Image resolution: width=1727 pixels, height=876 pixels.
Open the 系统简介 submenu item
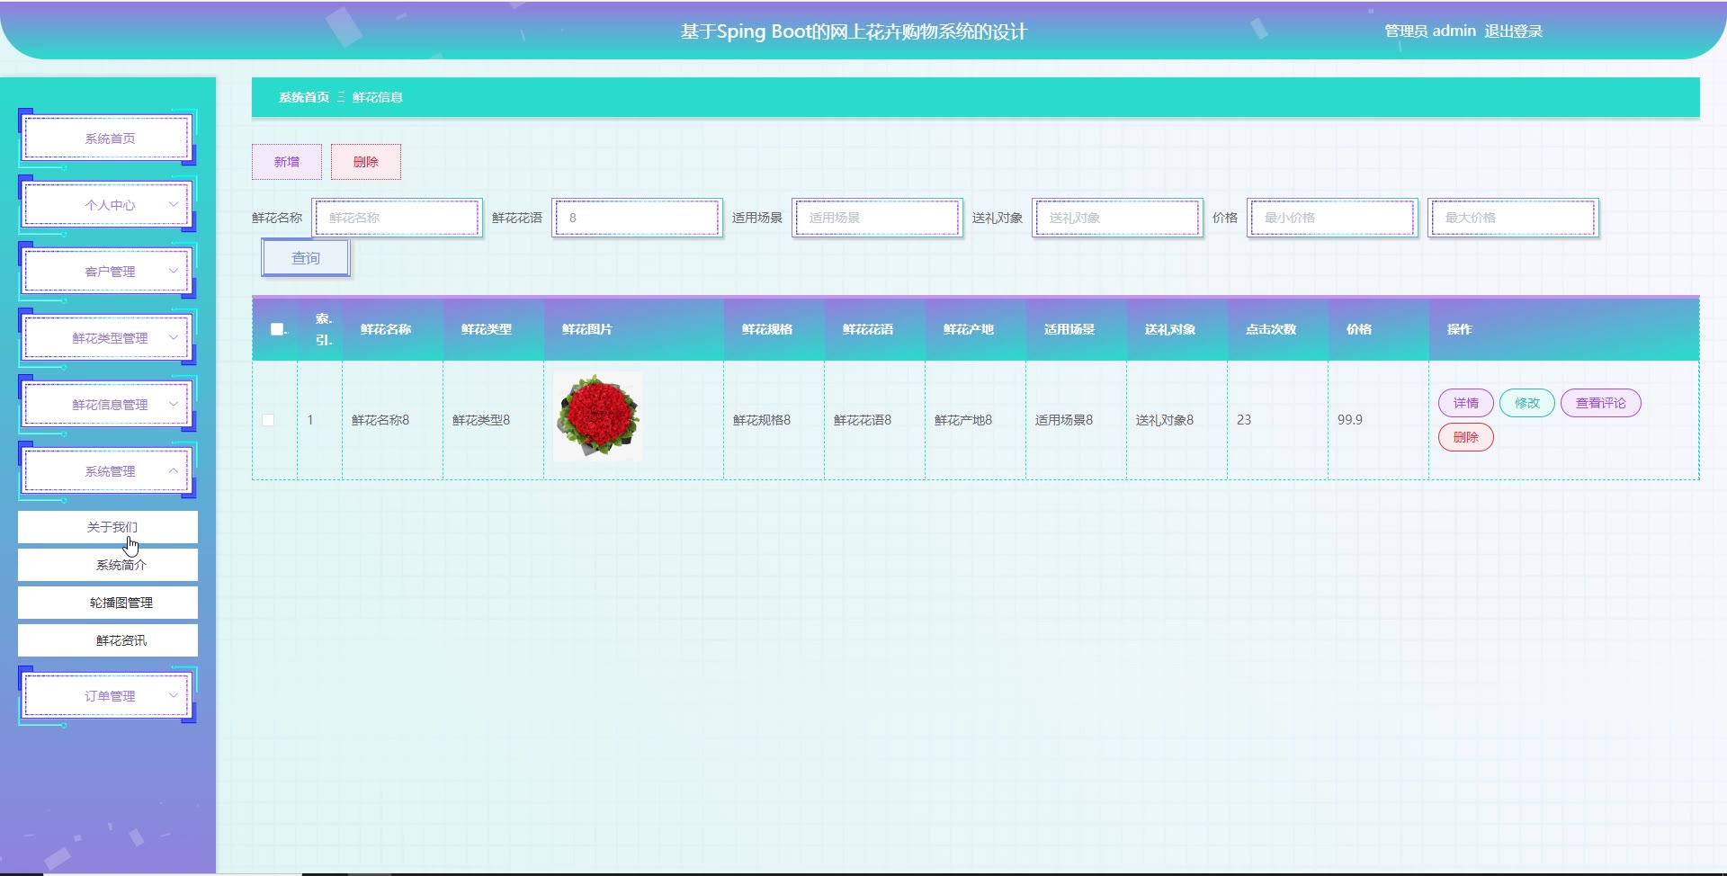(108, 565)
